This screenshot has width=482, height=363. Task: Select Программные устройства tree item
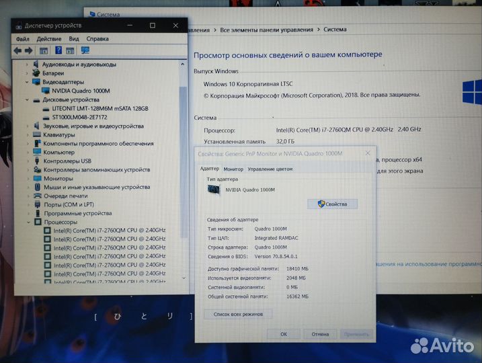78,213
